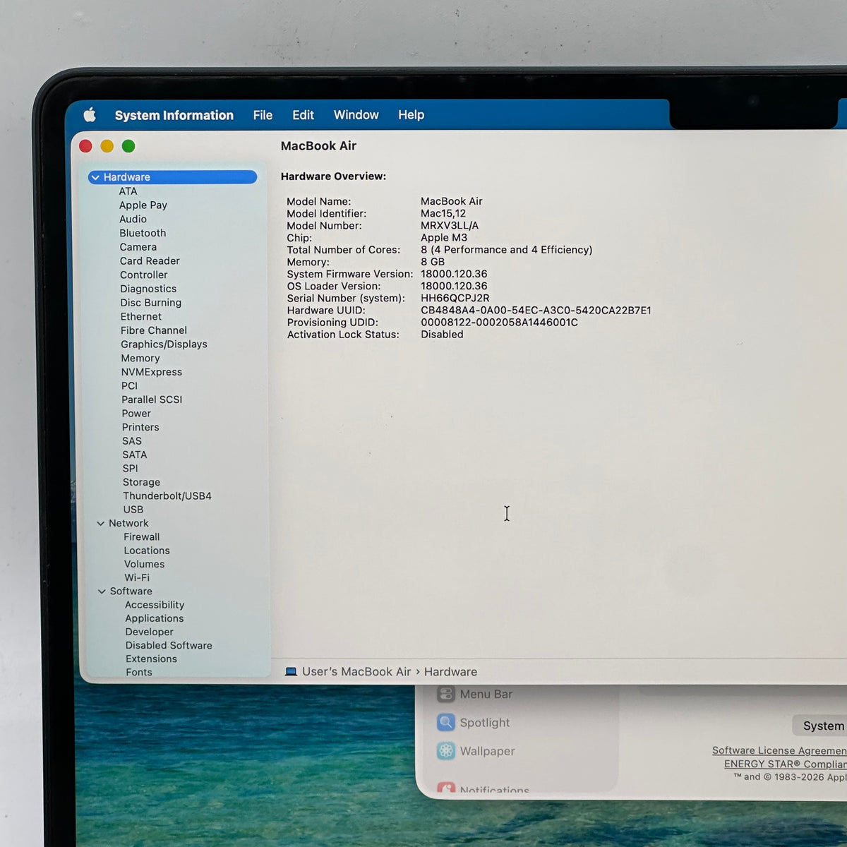Select Locations under Network
Image resolution: width=847 pixels, height=847 pixels.
click(147, 551)
